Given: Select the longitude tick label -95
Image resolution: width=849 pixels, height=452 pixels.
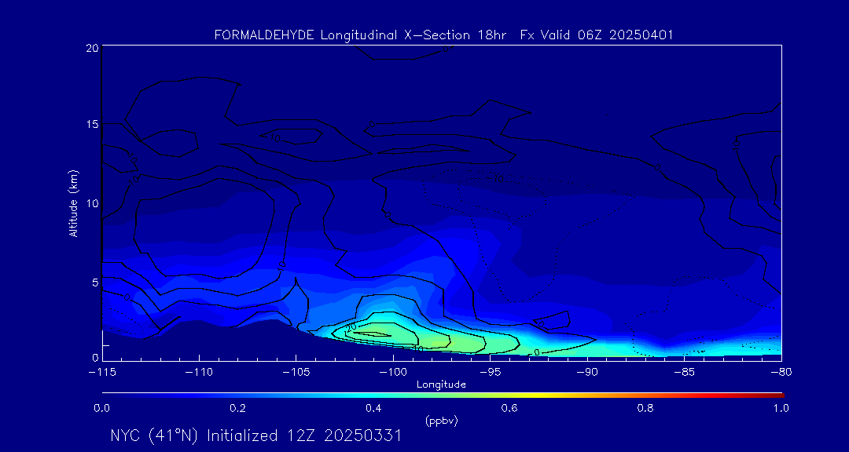Looking at the screenshot, I should (490, 373).
